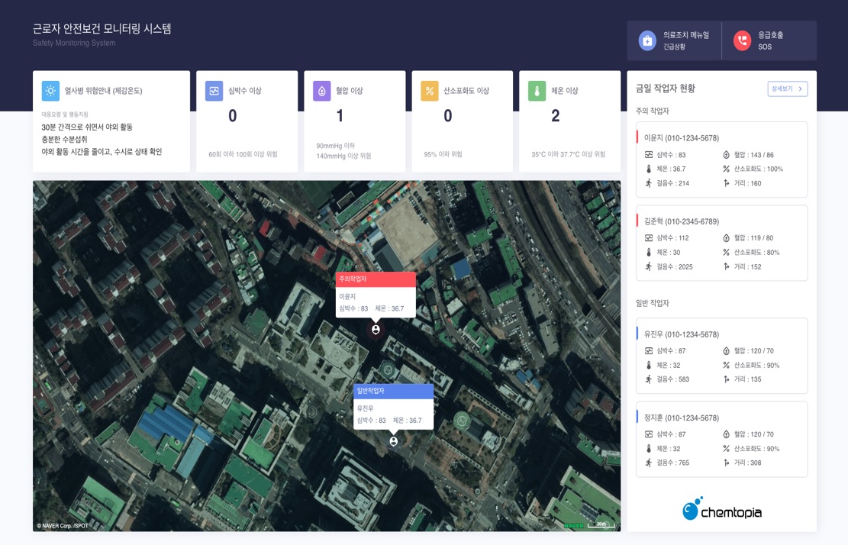This screenshot has height=545, width=848.
Task: Click the body temperature thermometer icon
Action: click(x=537, y=91)
